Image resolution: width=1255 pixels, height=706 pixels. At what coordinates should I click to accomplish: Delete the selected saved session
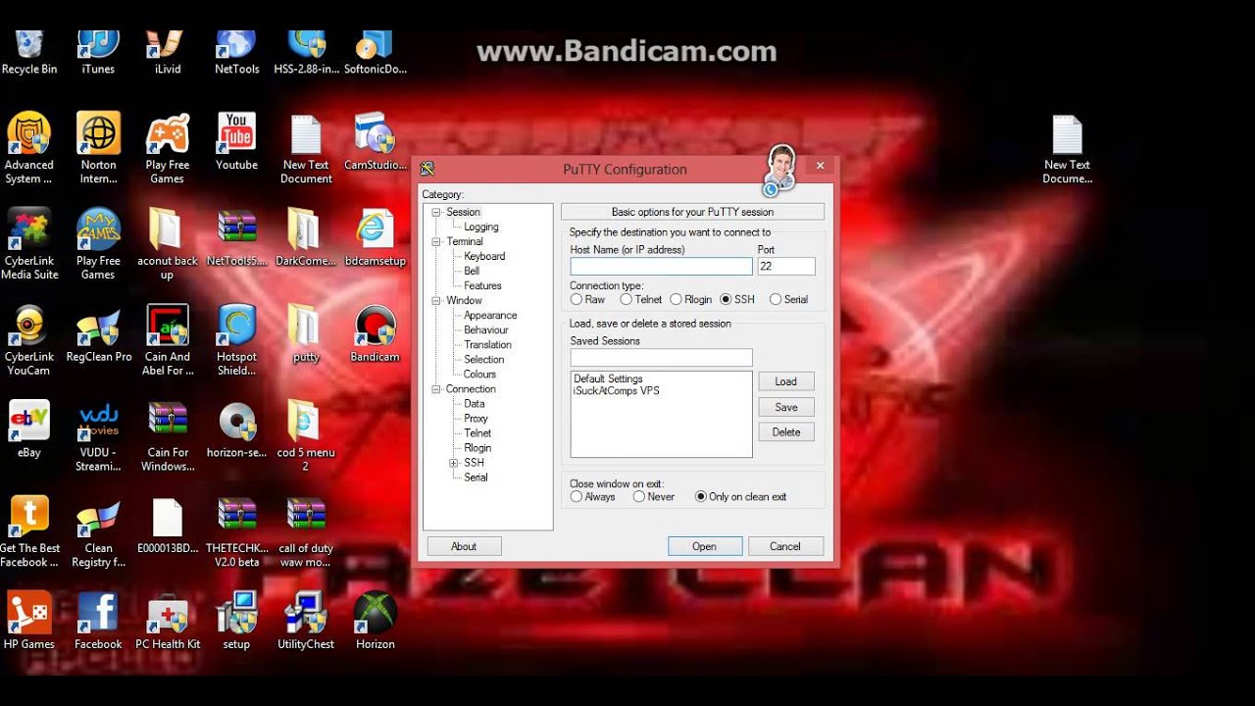(786, 431)
